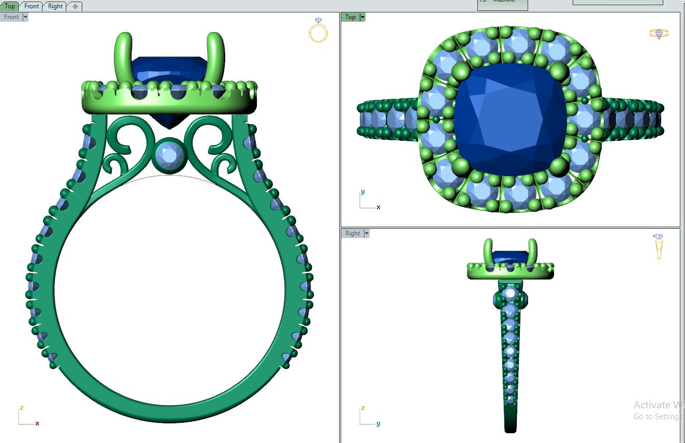Image resolution: width=685 pixels, height=443 pixels.
Task: Switch to the Front viewport tab
Action: 32,6
